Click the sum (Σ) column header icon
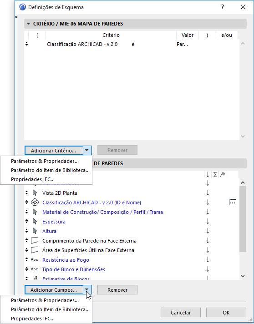This screenshot has height=324, width=254. [x=215, y=175]
